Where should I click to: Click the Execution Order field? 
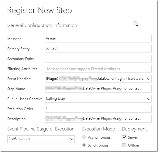coord(98,109)
